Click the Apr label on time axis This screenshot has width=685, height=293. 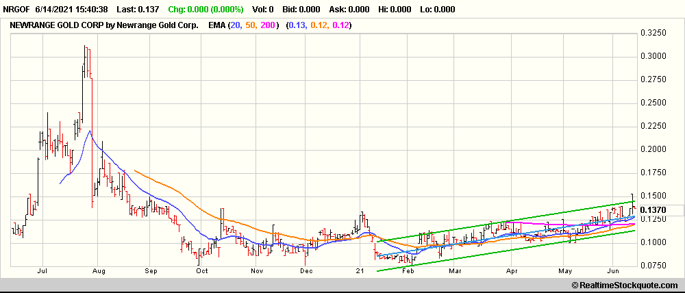tap(512, 272)
